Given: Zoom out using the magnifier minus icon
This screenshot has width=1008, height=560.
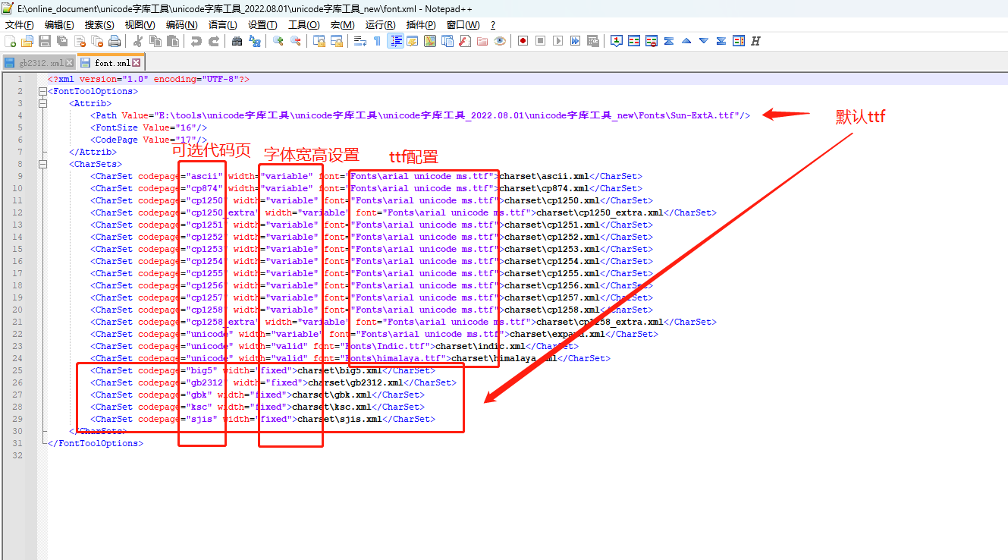Looking at the screenshot, I should 296,41.
